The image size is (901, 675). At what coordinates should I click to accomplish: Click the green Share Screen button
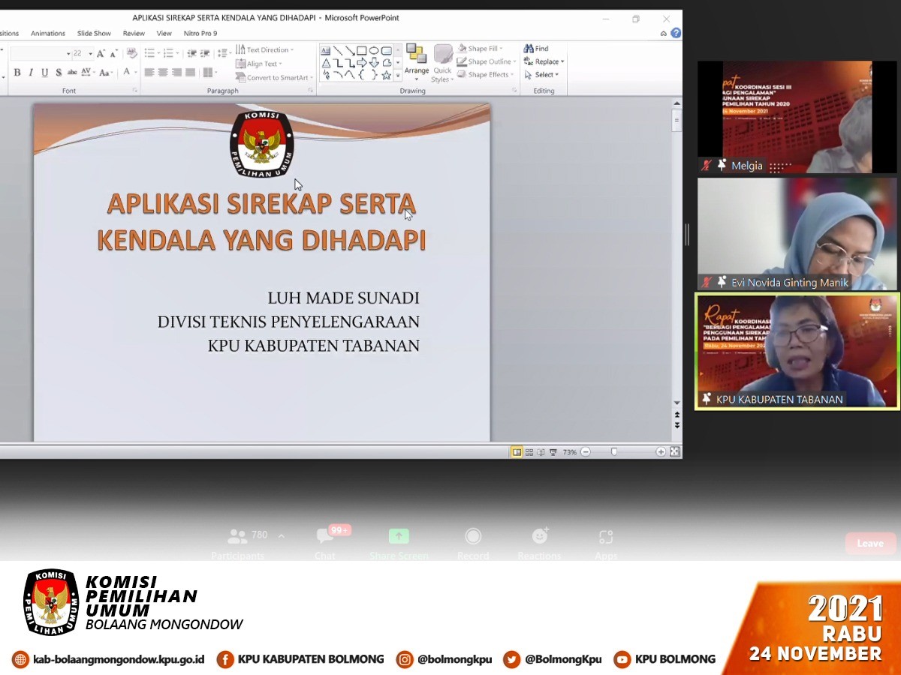pyautogui.click(x=399, y=537)
